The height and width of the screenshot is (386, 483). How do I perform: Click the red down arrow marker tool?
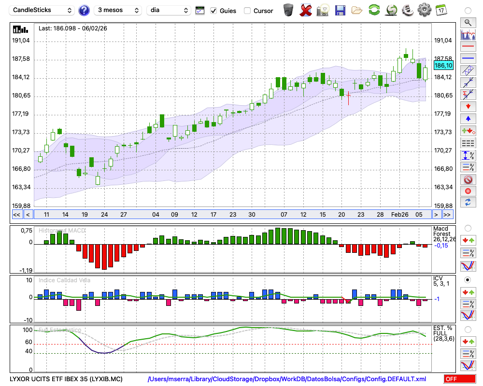468,107
